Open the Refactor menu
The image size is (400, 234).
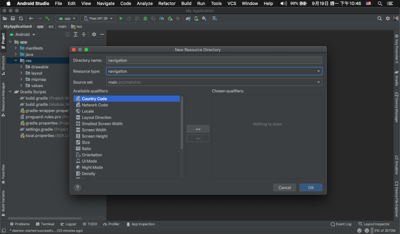pyautogui.click(x=167, y=4)
